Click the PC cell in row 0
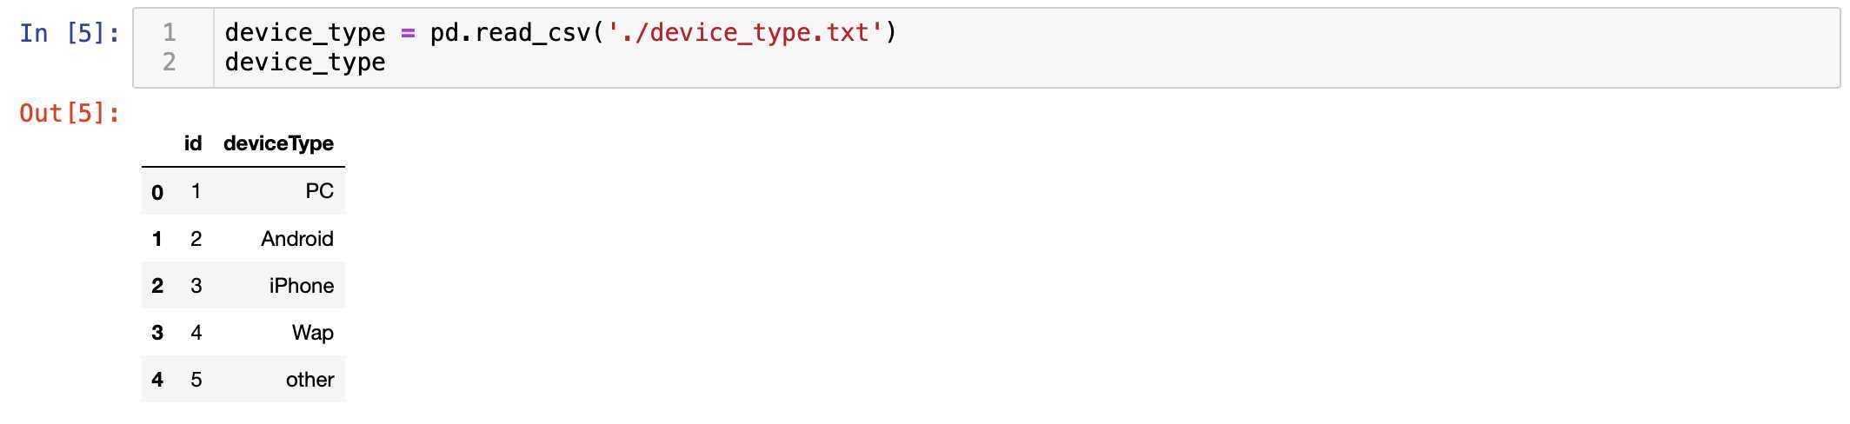This screenshot has width=1850, height=424. pyautogui.click(x=319, y=191)
